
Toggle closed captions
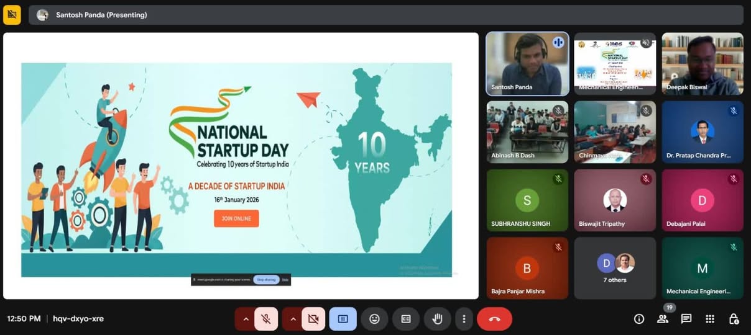pyautogui.click(x=406, y=319)
